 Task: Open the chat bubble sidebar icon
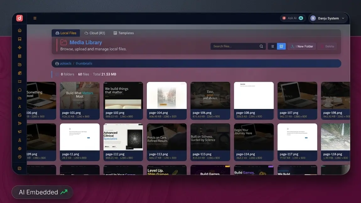point(19,90)
